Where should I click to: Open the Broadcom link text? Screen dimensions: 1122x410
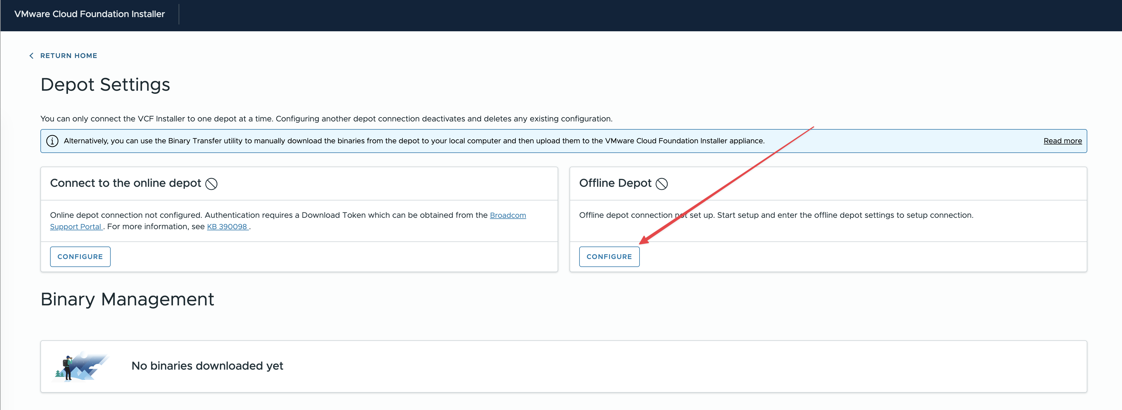click(508, 215)
